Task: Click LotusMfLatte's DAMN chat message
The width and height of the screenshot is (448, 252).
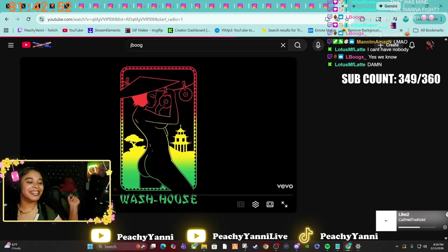Action: click(355, 64)
